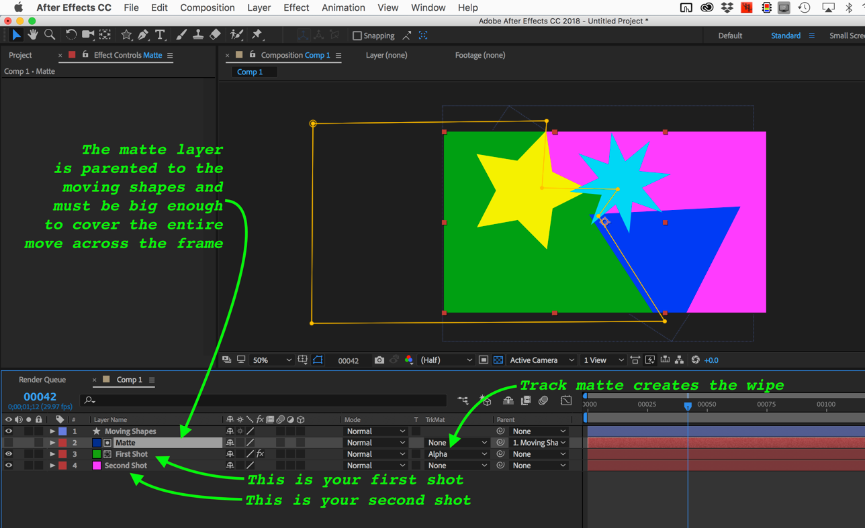Toggle Transparency Grid in viewer
This screenshot has height=528, width=865.
(x=498, y=360)
